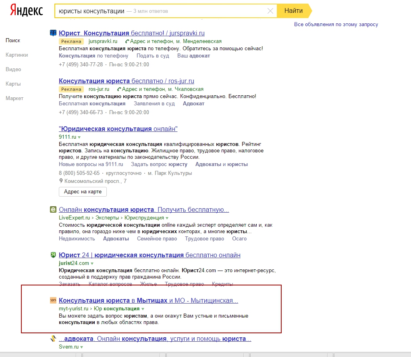
Task: Click the LiveExpert.ru breadcrumb link
Action: [x=74, y=218]
